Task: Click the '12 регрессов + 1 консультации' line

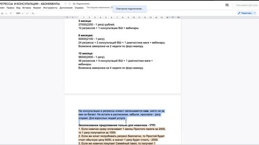Action: (x=109, y=28)
